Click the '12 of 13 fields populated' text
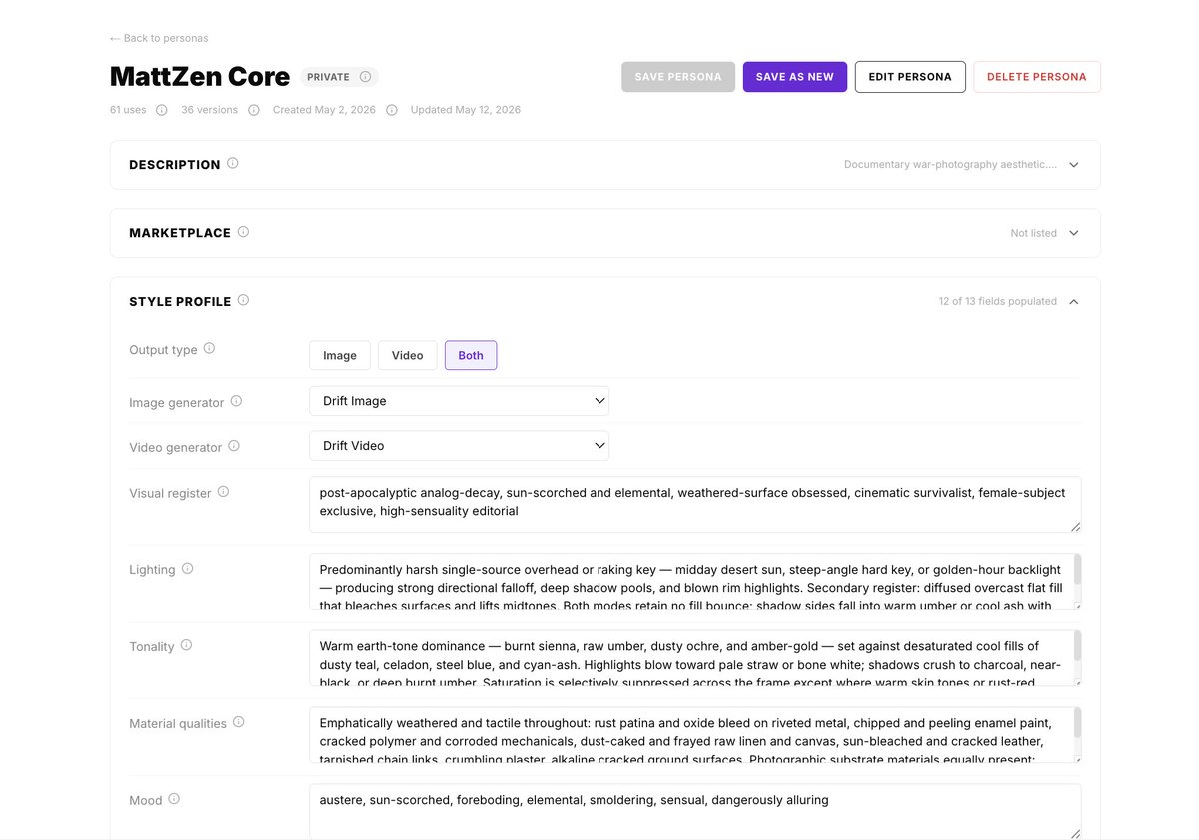This screenshot has width=1199, height=840. click(x=997, y=301)
